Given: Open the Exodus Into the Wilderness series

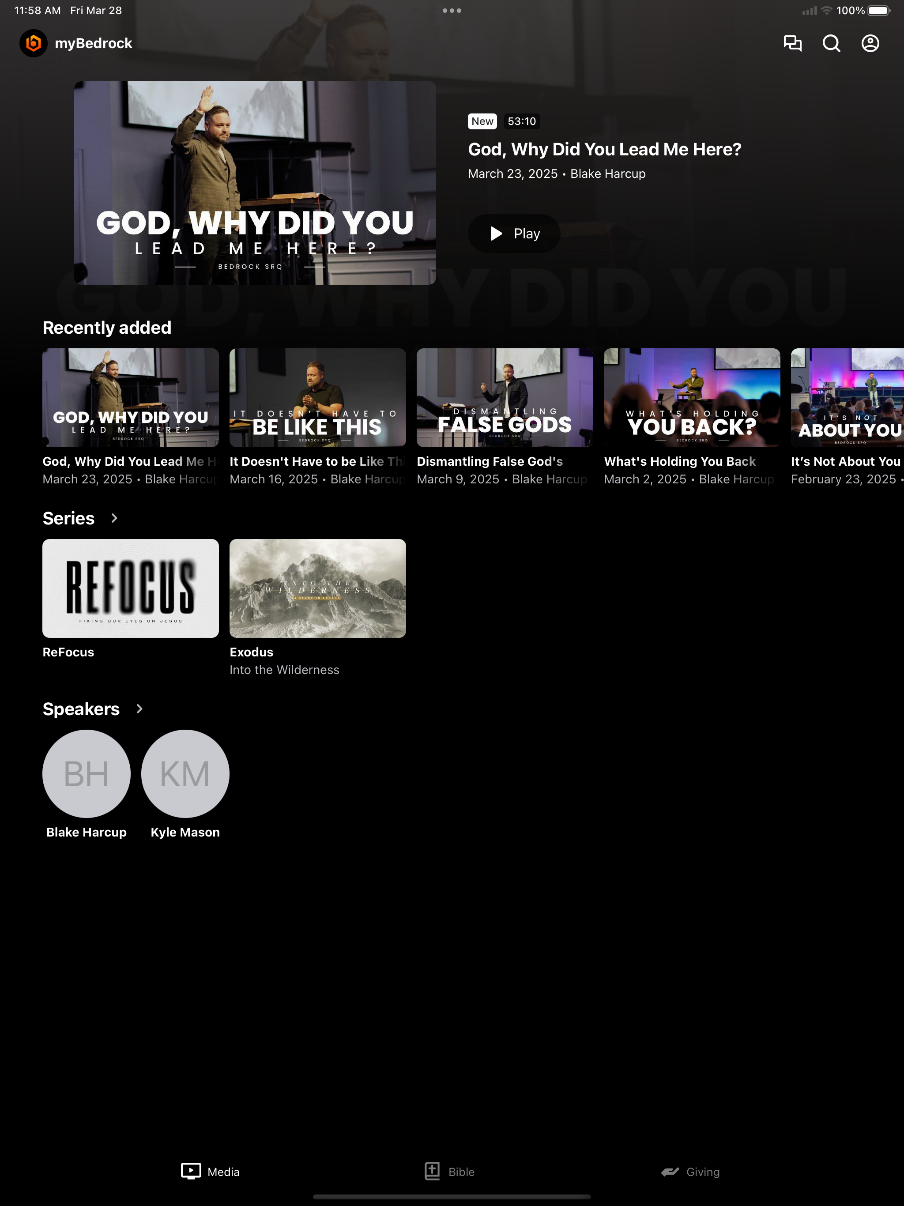Looking at the screenshot, I should coord(317,588).
